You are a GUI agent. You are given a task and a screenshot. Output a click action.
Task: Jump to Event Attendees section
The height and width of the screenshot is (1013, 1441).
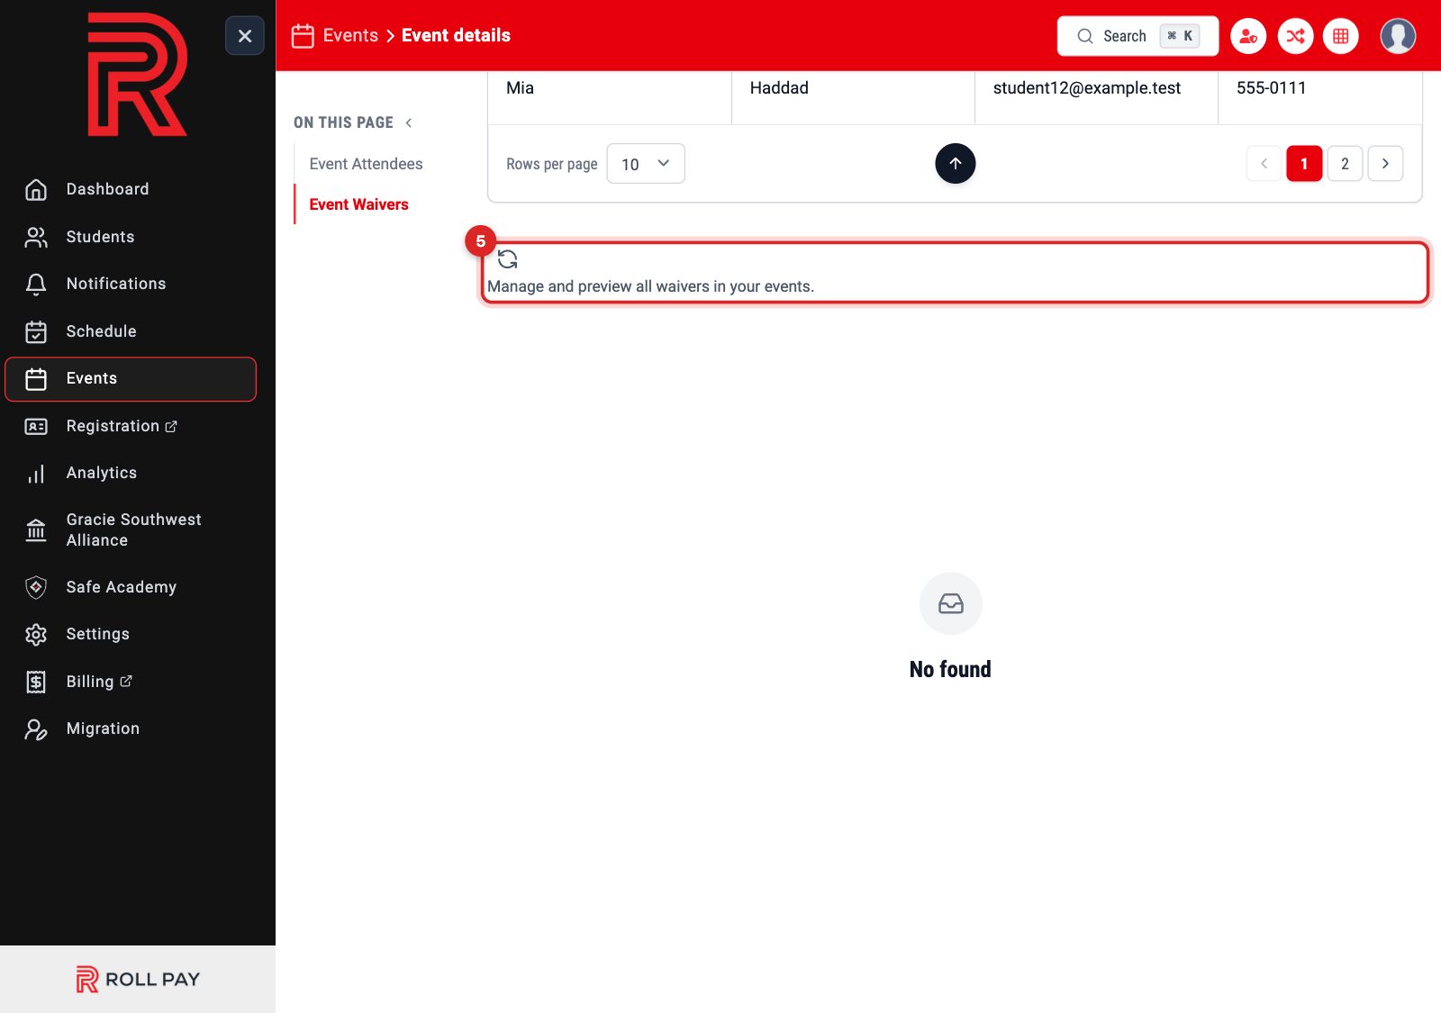coord(366,164)
